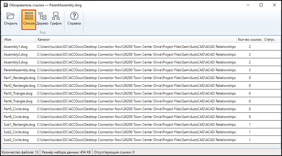Image resolution: width=282 pixels, height=156 pixels.
Task: Click Отсутствующие ссылки: 0 in status bar
Action: point(114,152)
